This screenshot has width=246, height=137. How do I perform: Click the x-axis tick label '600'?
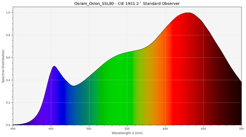165,129
